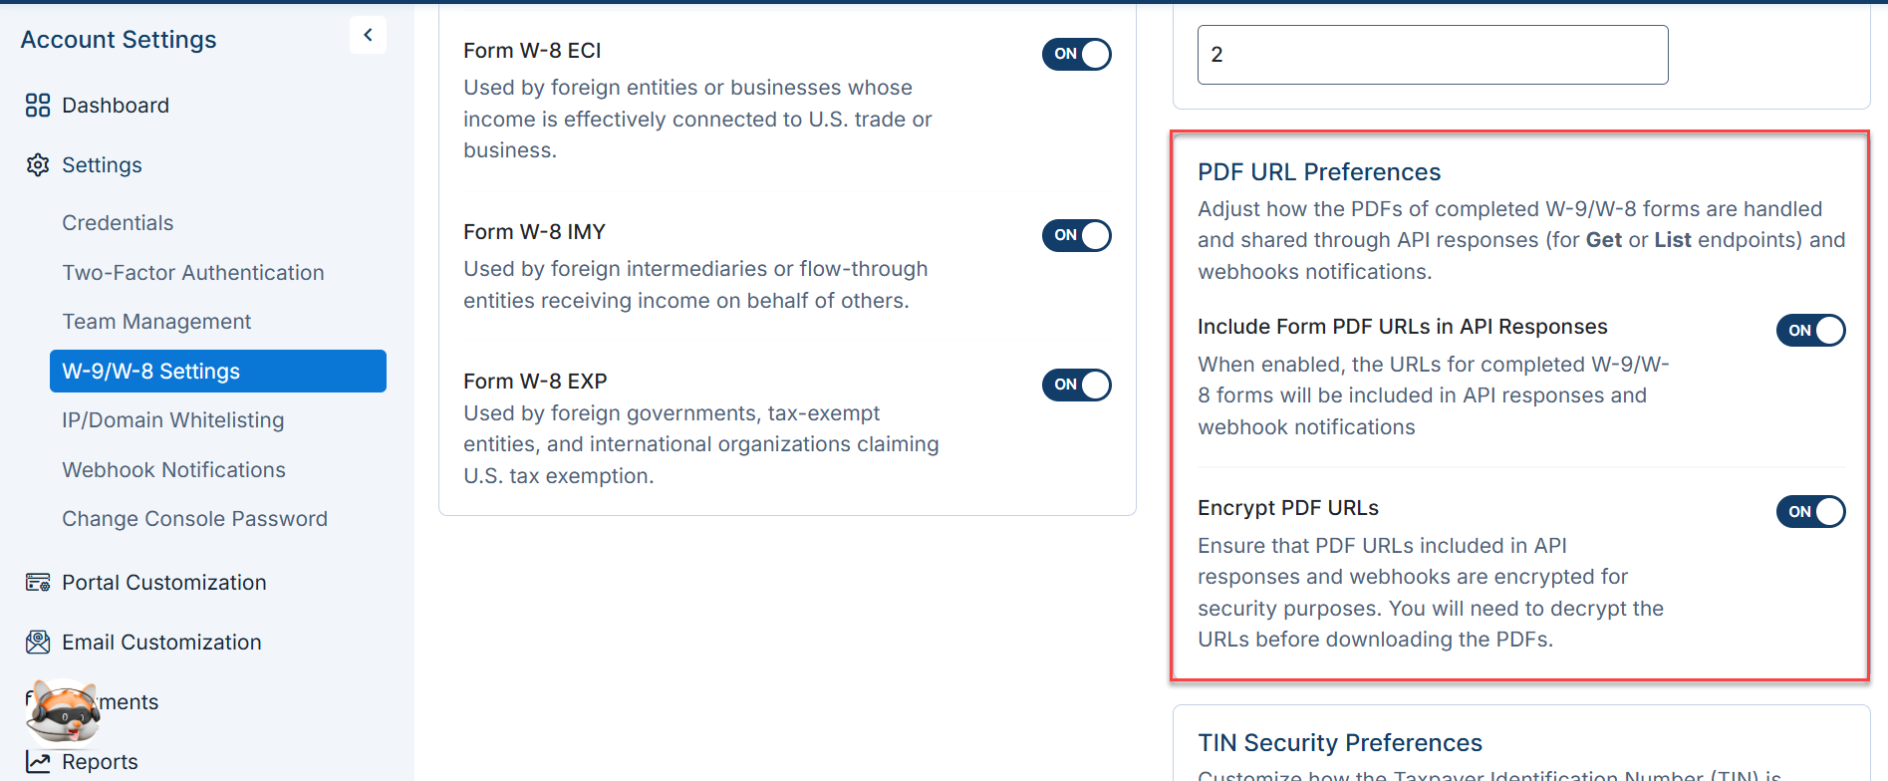Disable the Form W-8 IMY toggle

click(1076, 235)
